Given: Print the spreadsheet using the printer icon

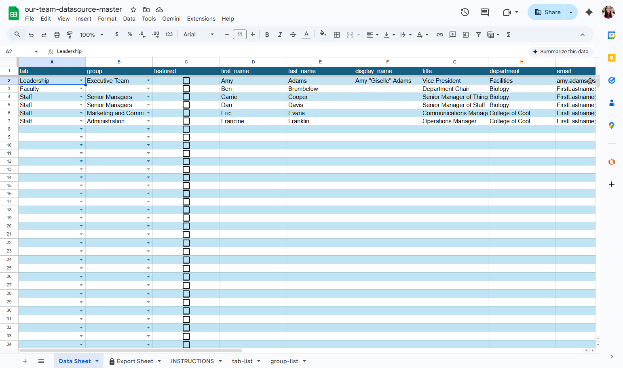Looking at the screenshot, I should pos(57,35).
